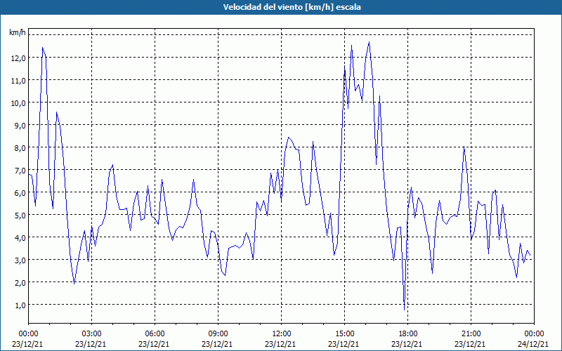562x351 pixels.
Task: Click the 9,0 value on the y-axis
Action: pyautogui.click(x=20, y=126)
